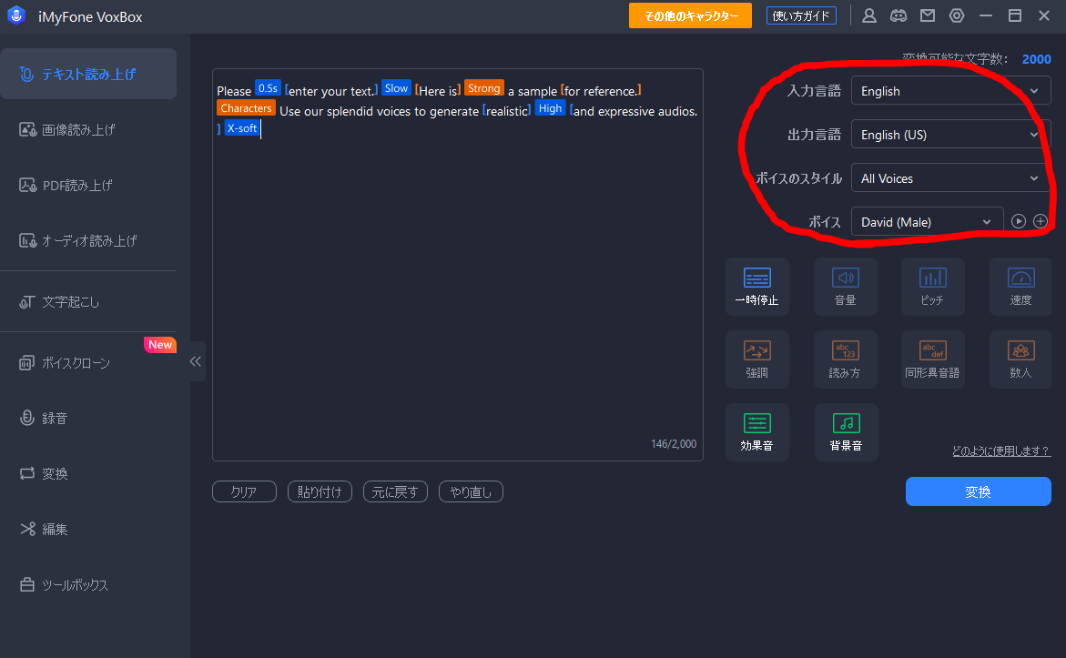Open the Discord community icon

(x=898, y=15)
